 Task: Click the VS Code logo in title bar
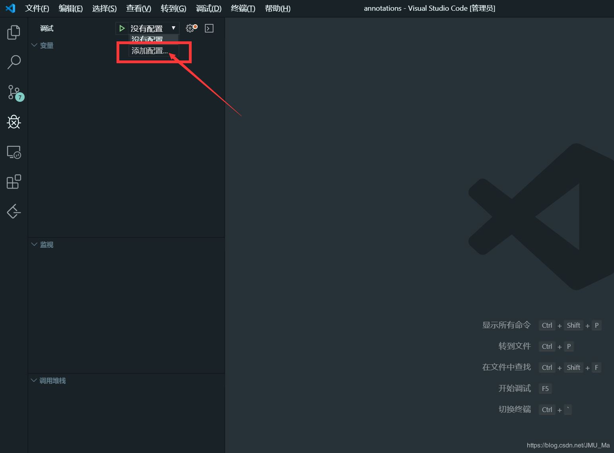click(10, 8)
